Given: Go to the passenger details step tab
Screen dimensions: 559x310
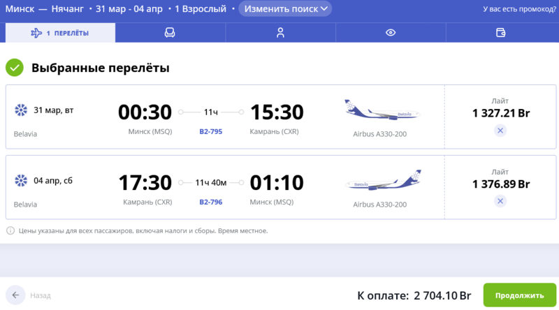Looking at the screenshot, I should pos(280,33).
